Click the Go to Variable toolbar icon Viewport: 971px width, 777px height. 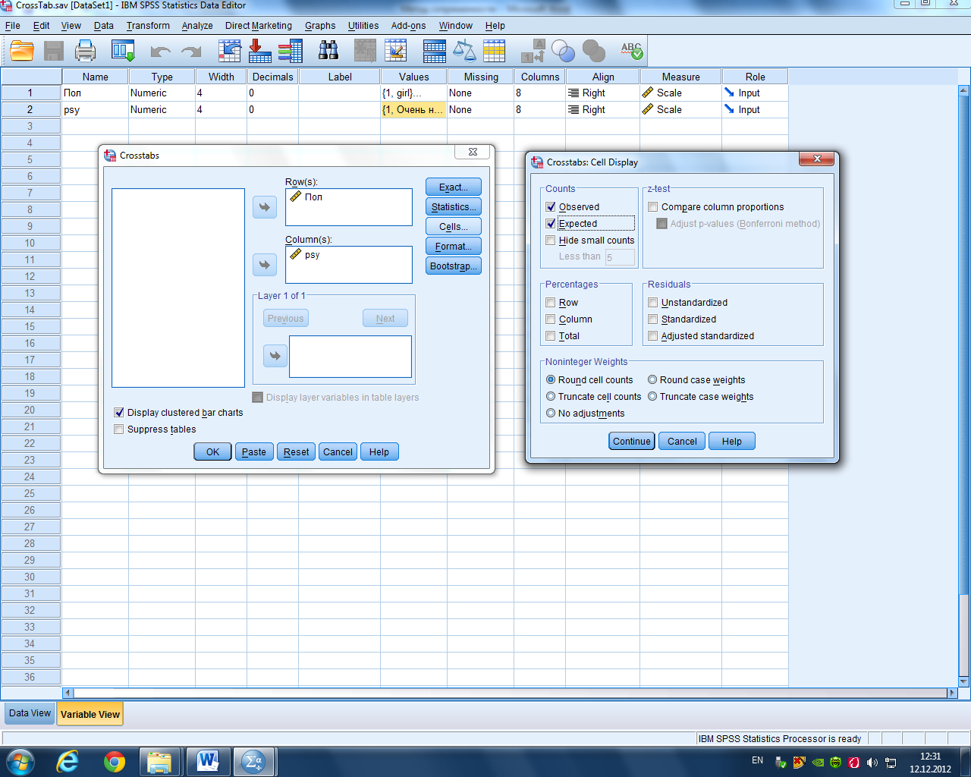click(260, 52)
